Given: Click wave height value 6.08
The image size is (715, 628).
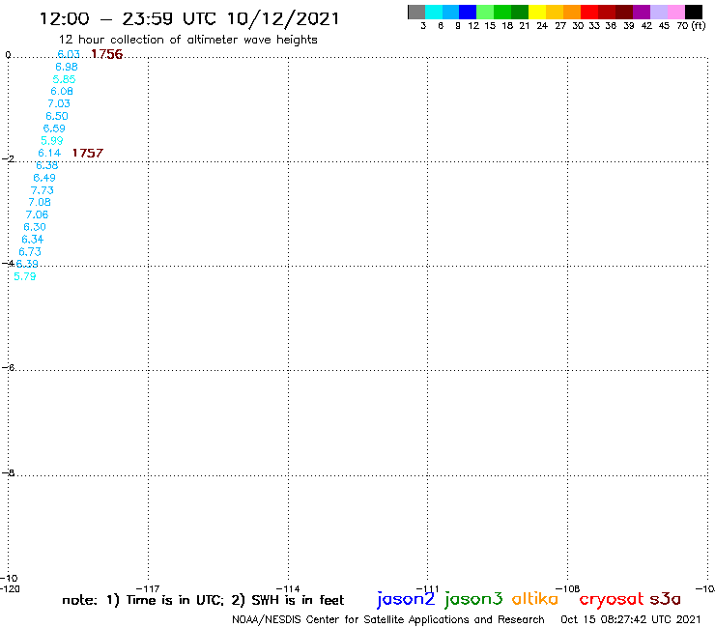Looking at the screenshot, I should tap(62, 91).
